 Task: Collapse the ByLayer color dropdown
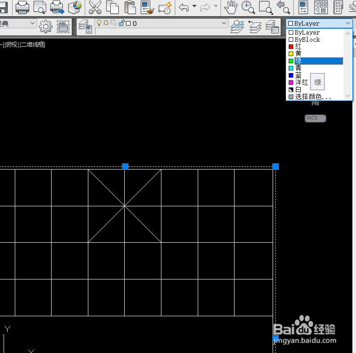(348, 23)
